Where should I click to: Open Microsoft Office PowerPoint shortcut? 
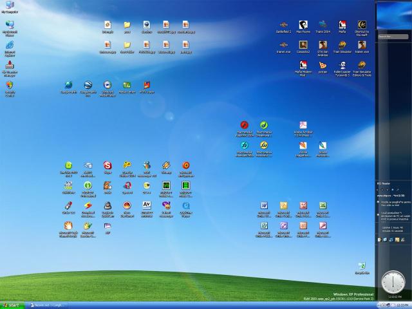[303, 230]
